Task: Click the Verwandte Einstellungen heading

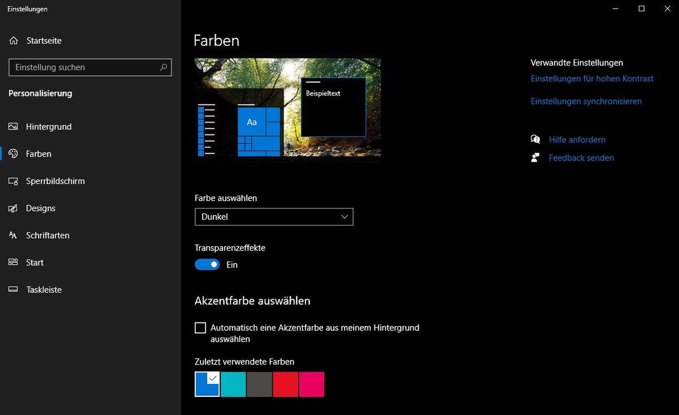Action: pos(577,63)
